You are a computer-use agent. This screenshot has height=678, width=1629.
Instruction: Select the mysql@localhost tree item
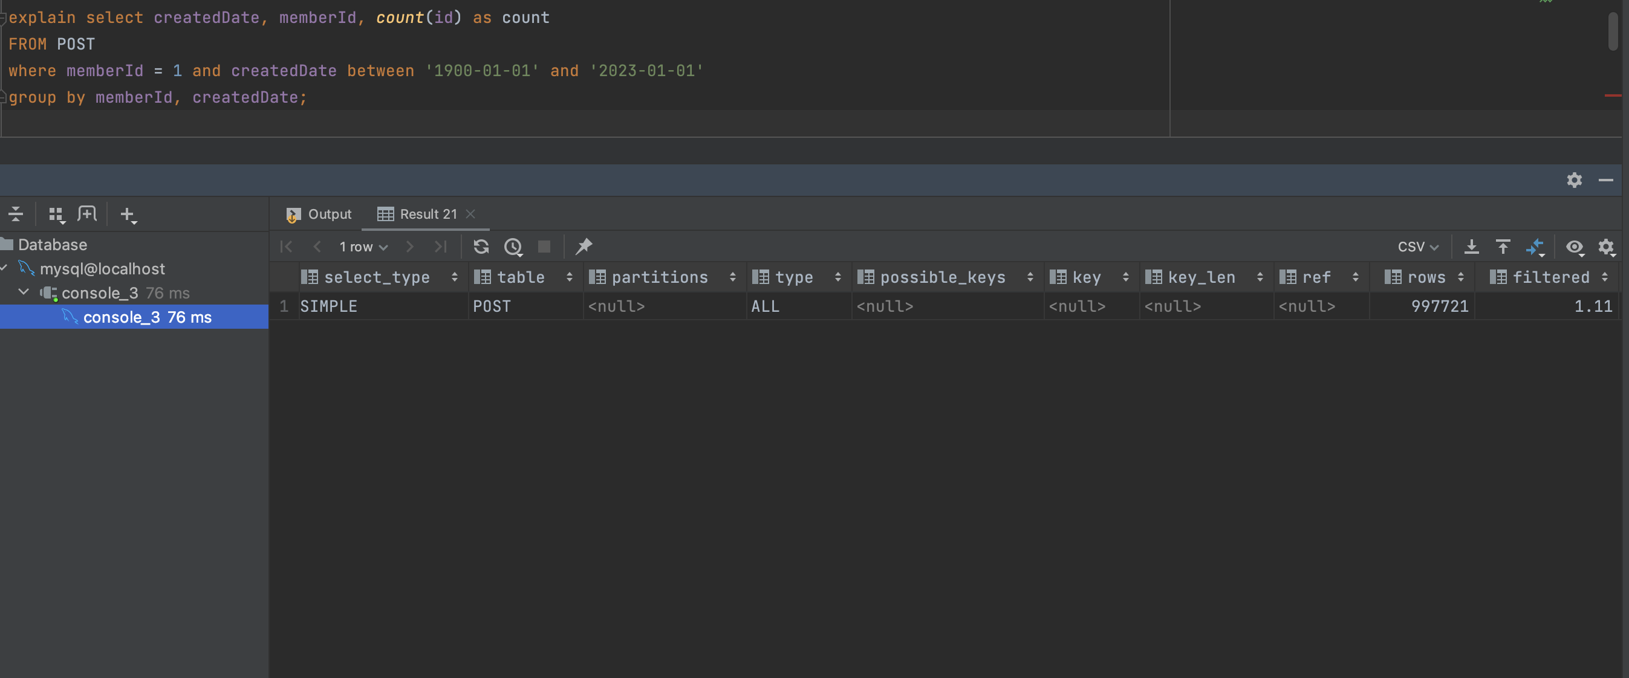[x=102, y=268]
